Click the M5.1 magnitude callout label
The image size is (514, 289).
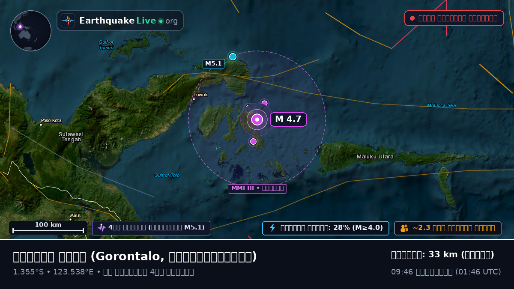point(213,64)
